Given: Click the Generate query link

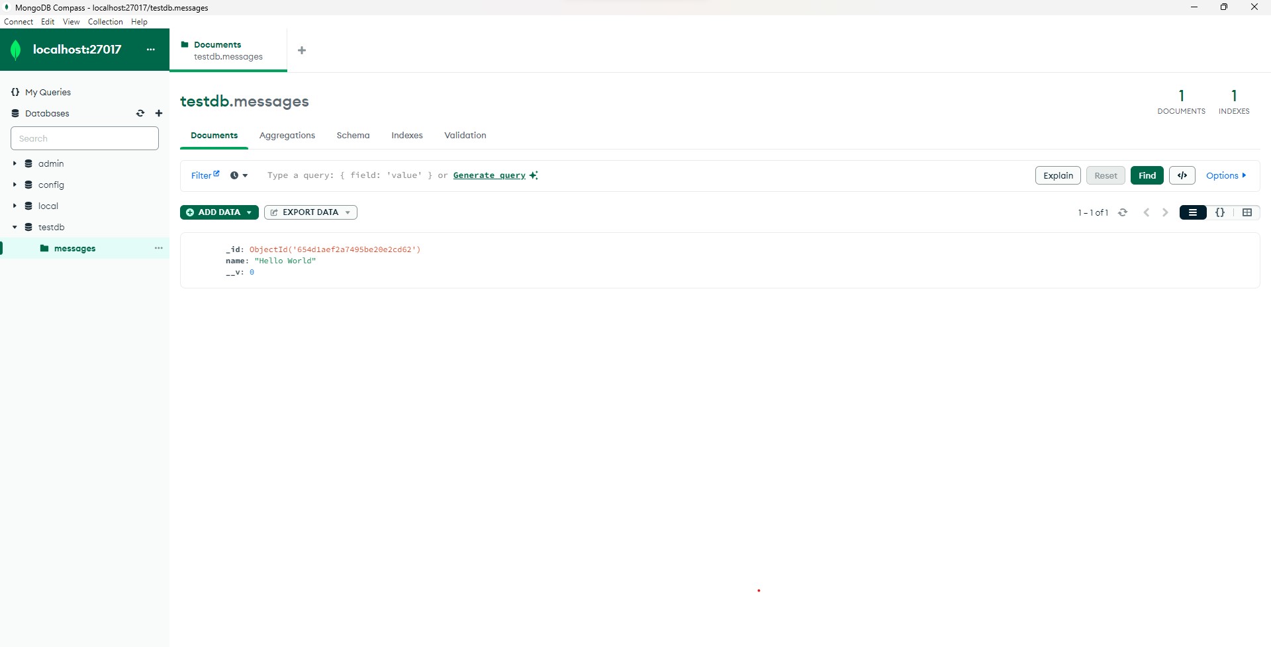Looking at the screenshot, I should (489, 175).
